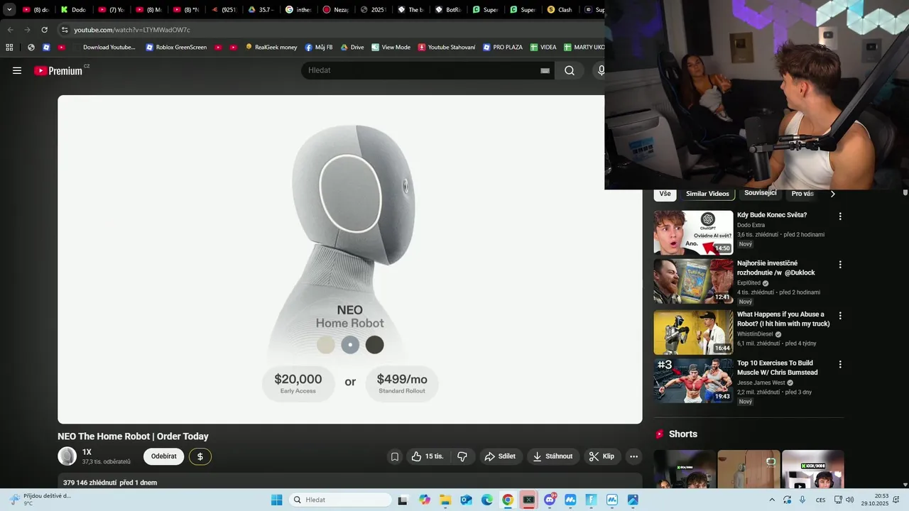Select the Similar Videos chip
The height and width of the screenshot is (511, 909).
coord(707,194)
